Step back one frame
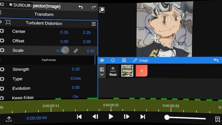The width and height of the screenshot is (222, 125). 95,117
